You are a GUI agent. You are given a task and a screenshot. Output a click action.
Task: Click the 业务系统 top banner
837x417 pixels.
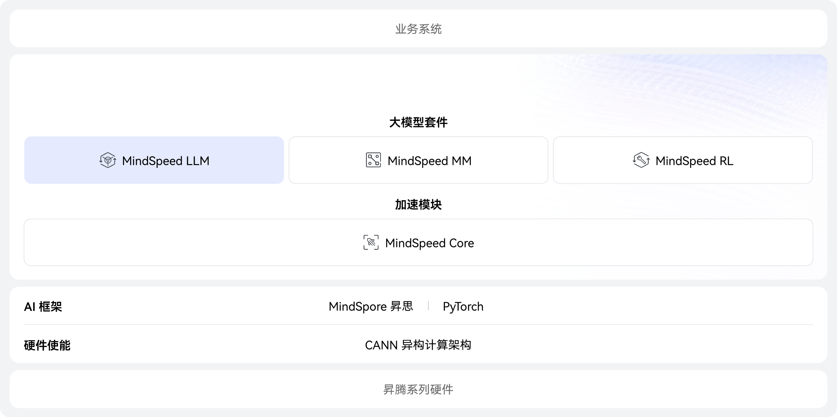pyautogui.click(x=418, y=28)
